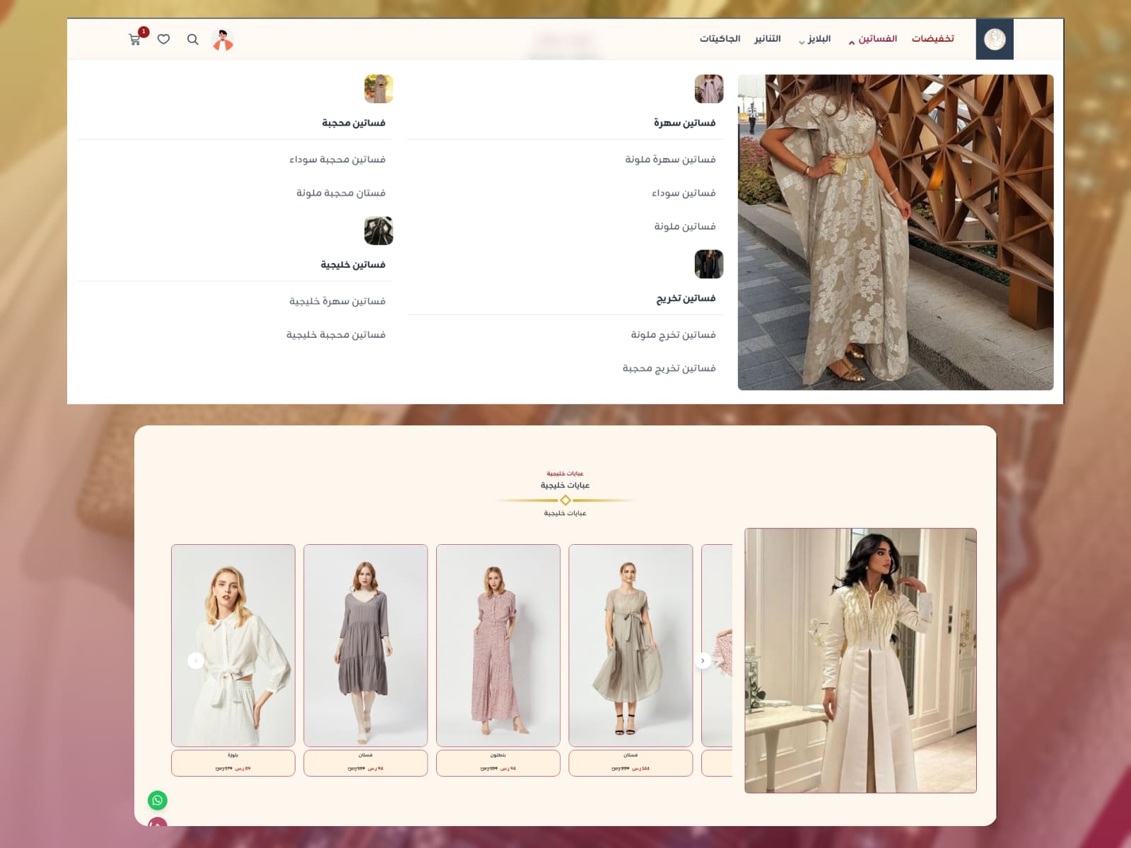
Task: Open grey tiered dress product image
Action: point(365,645)
